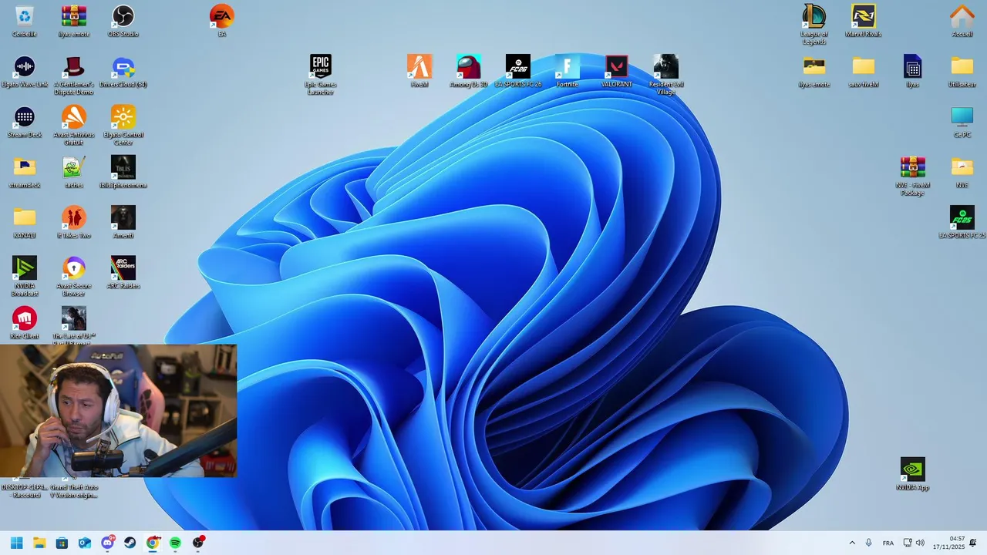Viewport: 987px width, 555px height.
Task: Switch to OBS Studio on the taskbar
Action: click(198, 543)
